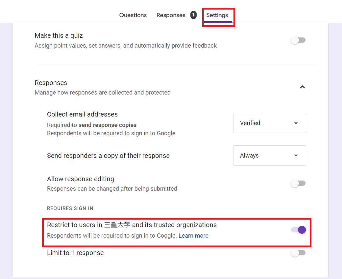Viewport: 342px width, 279px height.
Task: Click the response count badge showing 1
Action: point(193,15)
